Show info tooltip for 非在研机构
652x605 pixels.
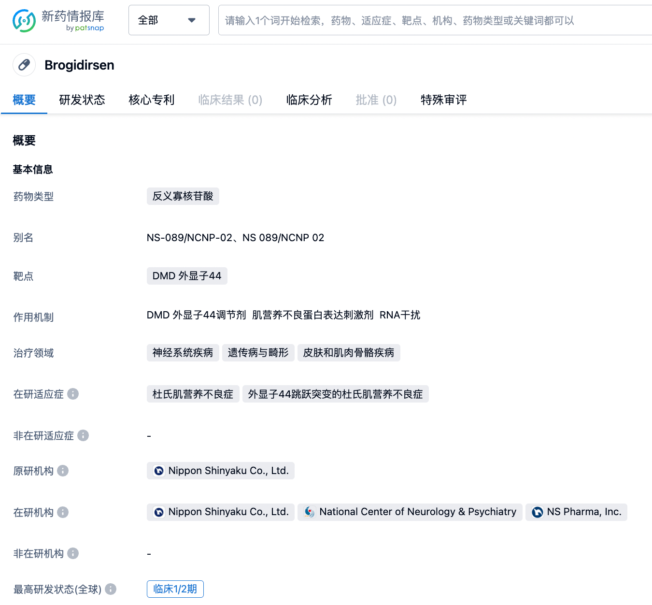73,553
